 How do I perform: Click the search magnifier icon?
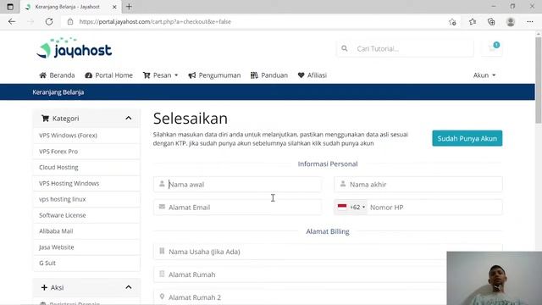[x=345, y=48]
